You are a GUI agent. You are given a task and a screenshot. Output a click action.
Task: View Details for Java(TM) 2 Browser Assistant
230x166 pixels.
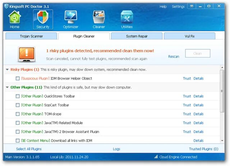pyautogui.click(x=198, y=132)
